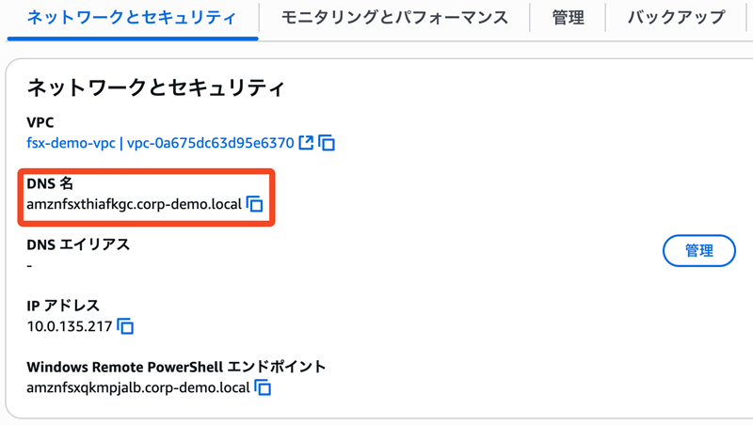Copy the Windows Remote PowerShell endpoint

pyautogui.click(x=264, y=387)
